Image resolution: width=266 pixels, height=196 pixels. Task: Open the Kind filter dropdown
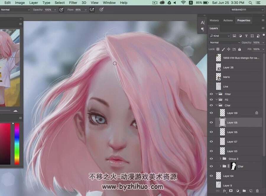(x=220, y=36)
